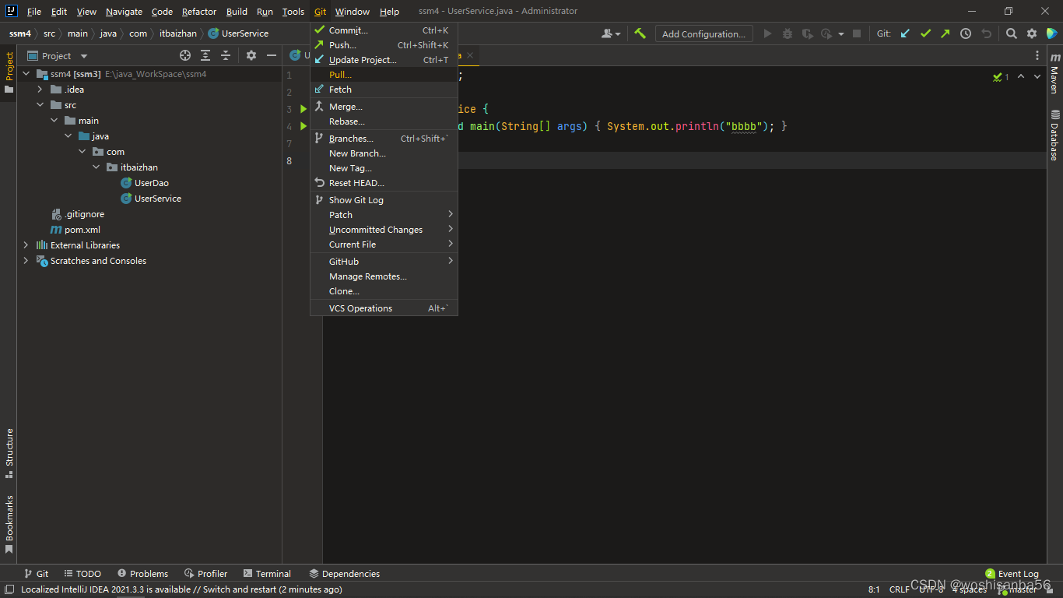1063x598 pixels.
Task: Click run gutter icon on line 4
Action: pos(303,126)
